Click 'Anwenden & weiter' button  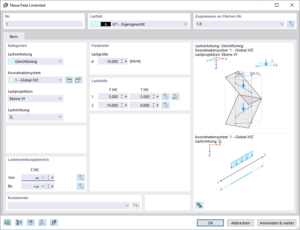[x=277, y=223]
